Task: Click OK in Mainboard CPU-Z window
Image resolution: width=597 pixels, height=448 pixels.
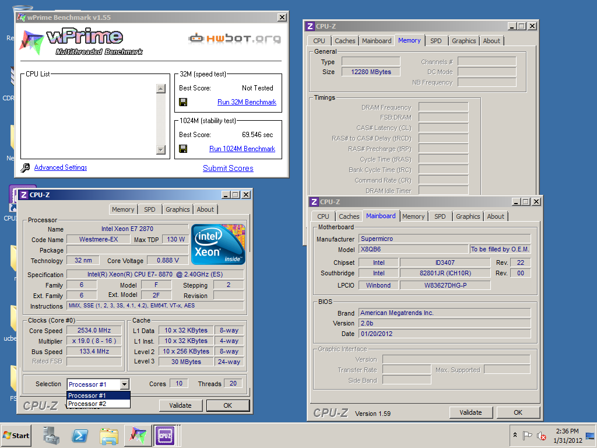Action: 518,412
